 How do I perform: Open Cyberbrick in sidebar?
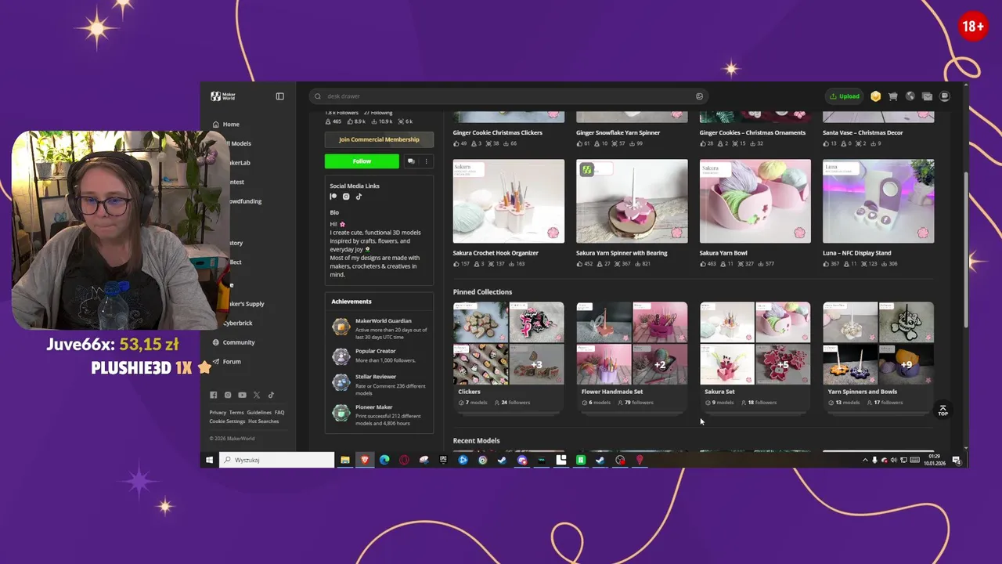[238, 323]
